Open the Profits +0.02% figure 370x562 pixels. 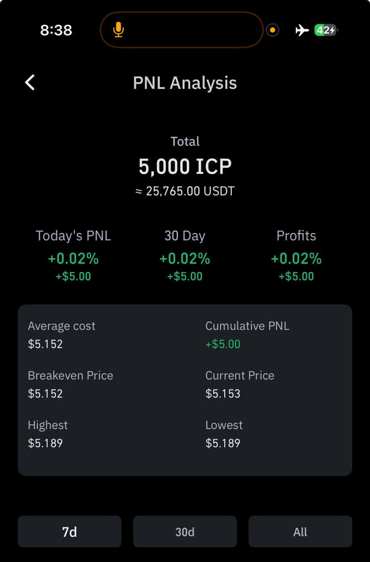[x=296, y=258]
